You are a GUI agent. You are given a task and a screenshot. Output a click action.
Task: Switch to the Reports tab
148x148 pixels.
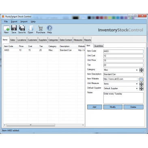88,40
